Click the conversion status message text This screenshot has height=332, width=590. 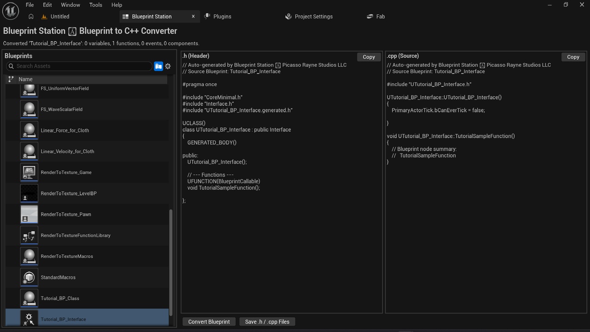coord(101,43)
